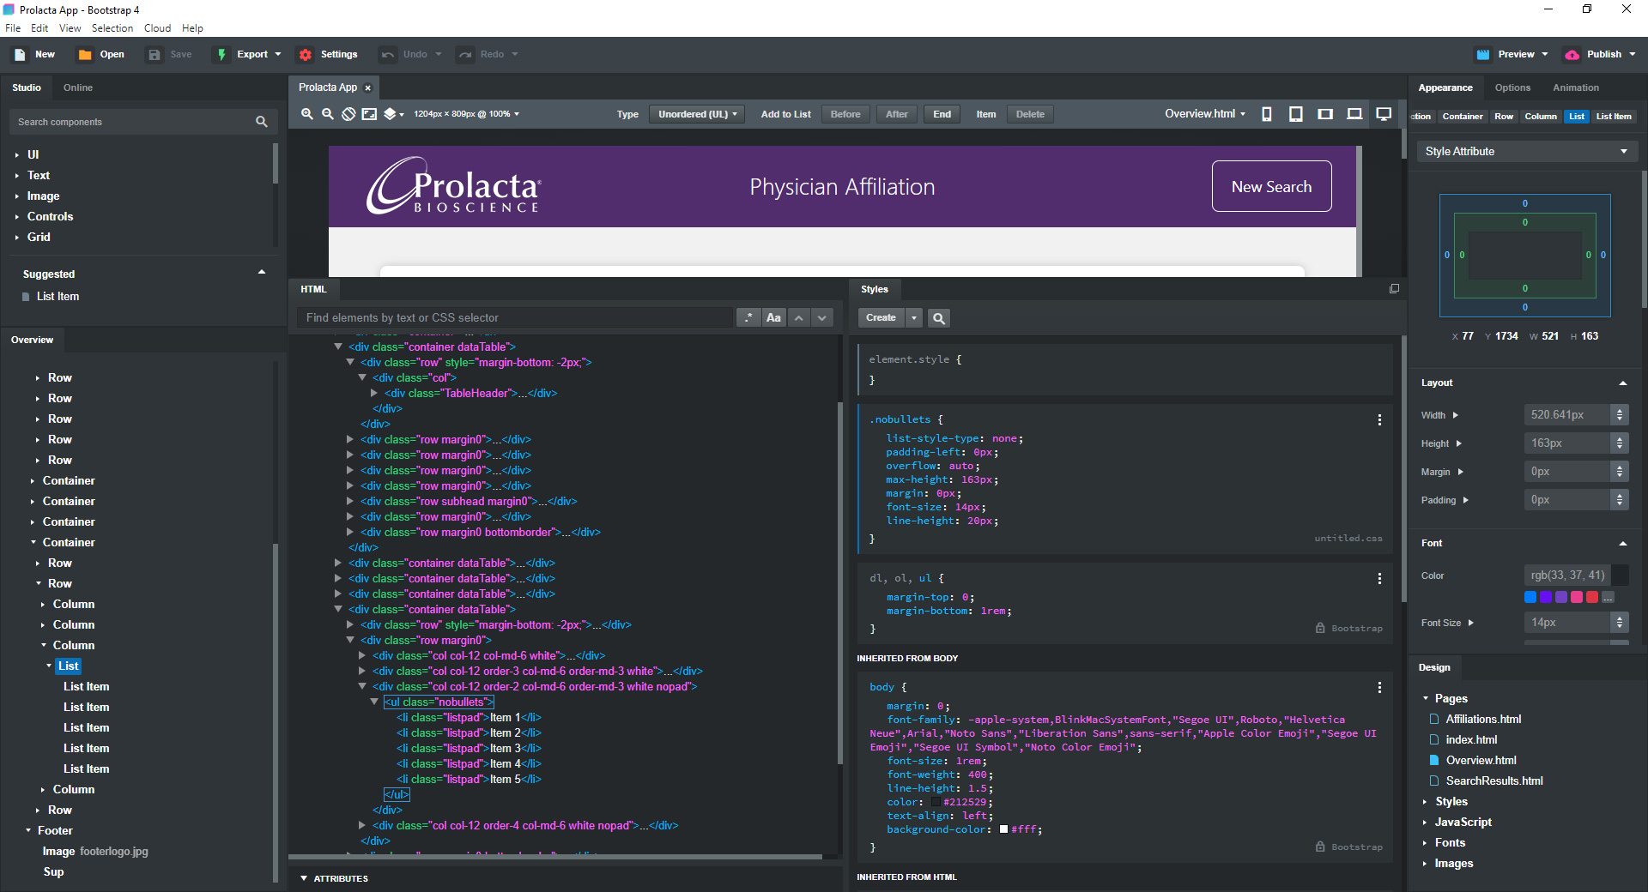The height and width of the screenshot is (892, 1648).
Task: Open the Cloud menu
Action: point(157,28)
